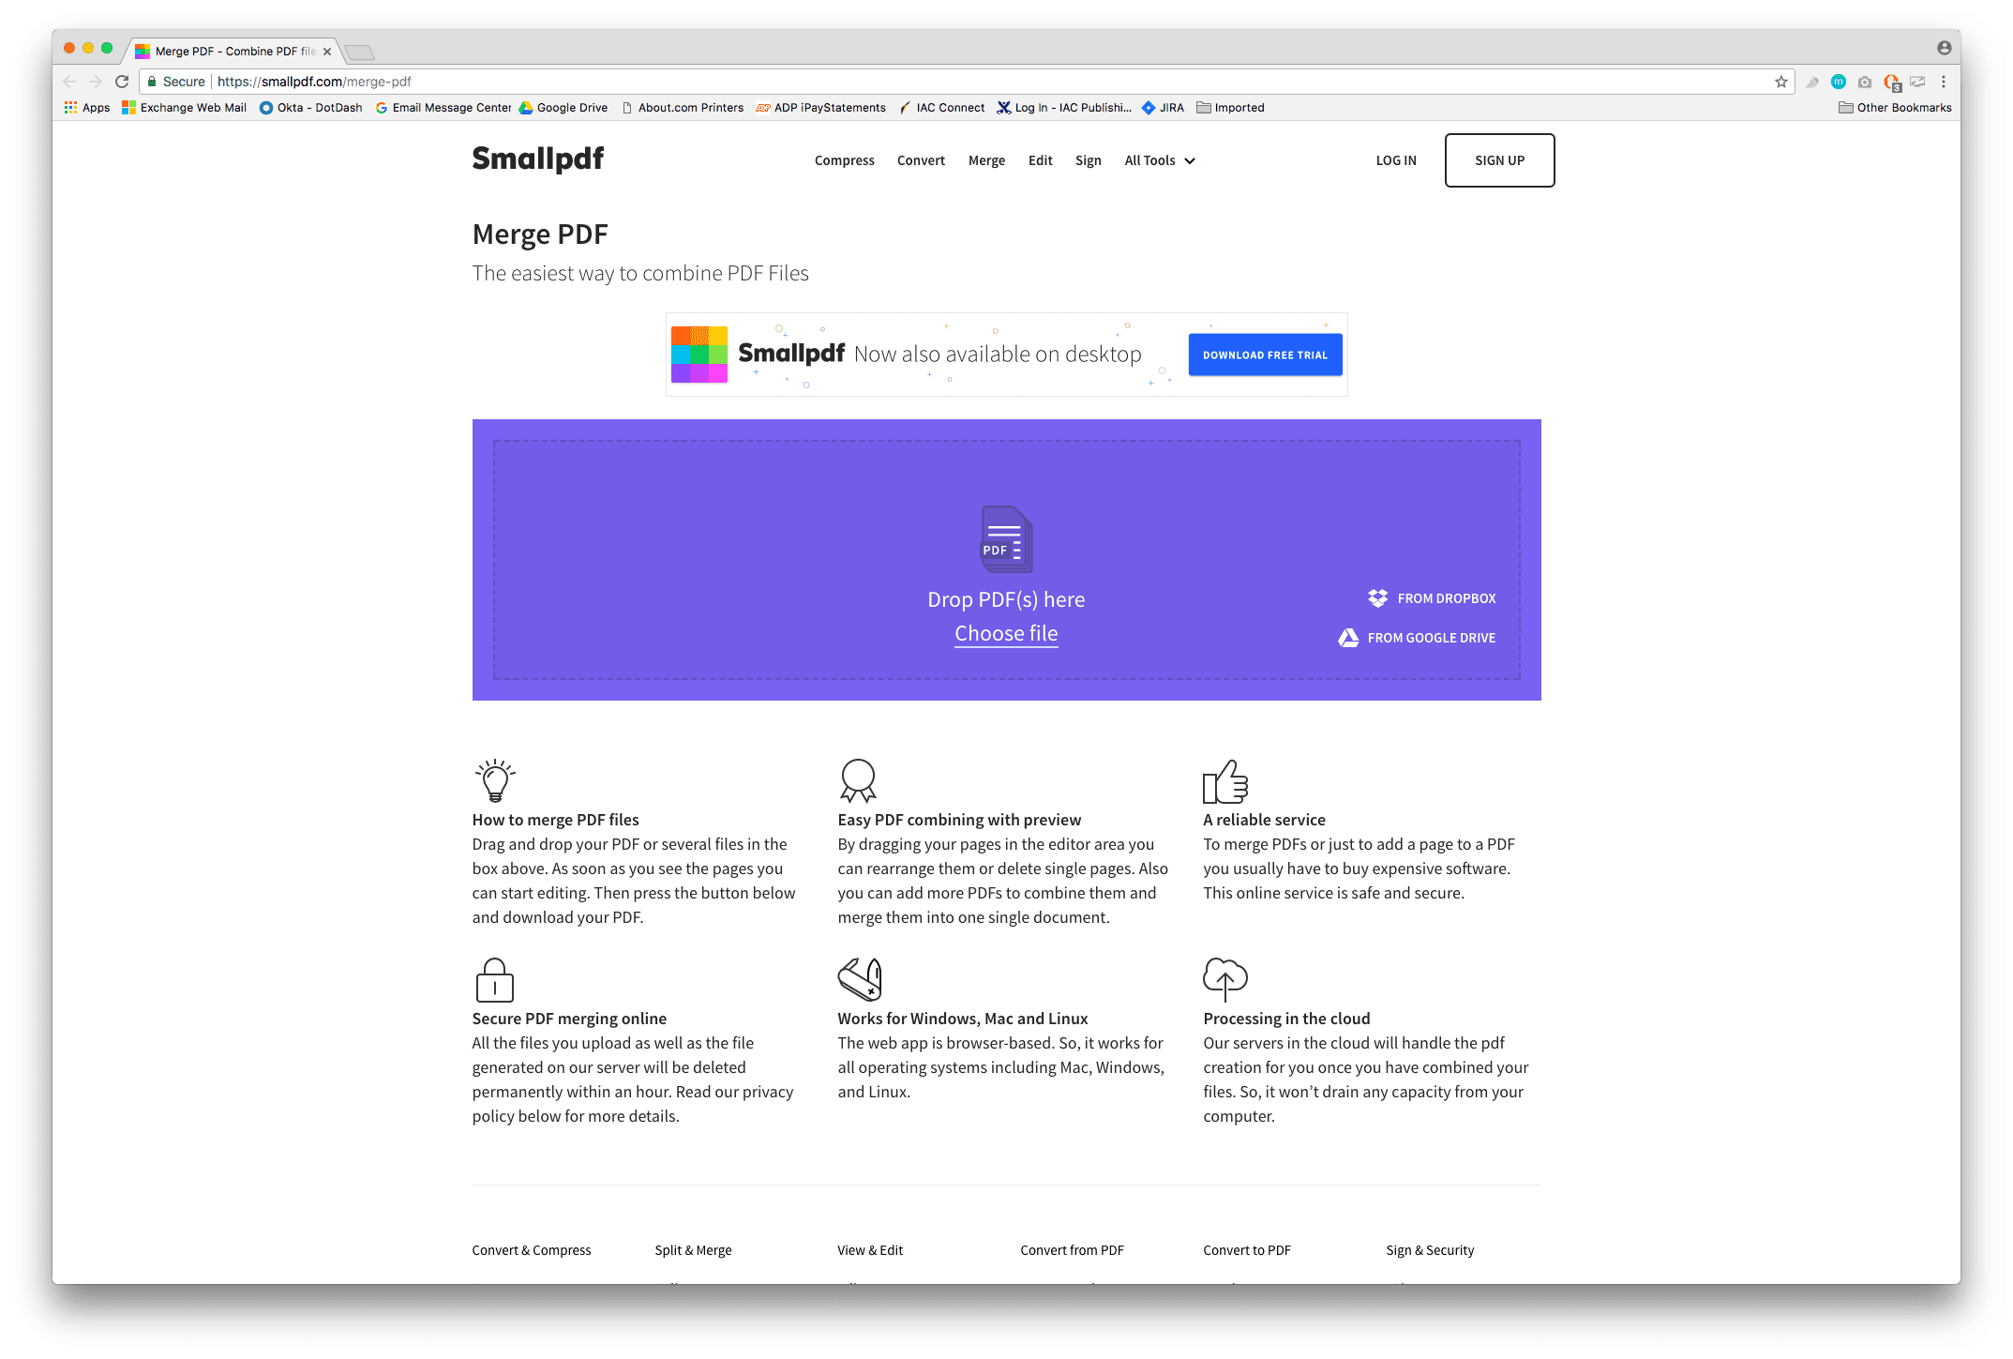Click the Dropbox icon beside From Dropbox
The height and width of the screenshot is (1359, 2013).
coord(1377,598)
